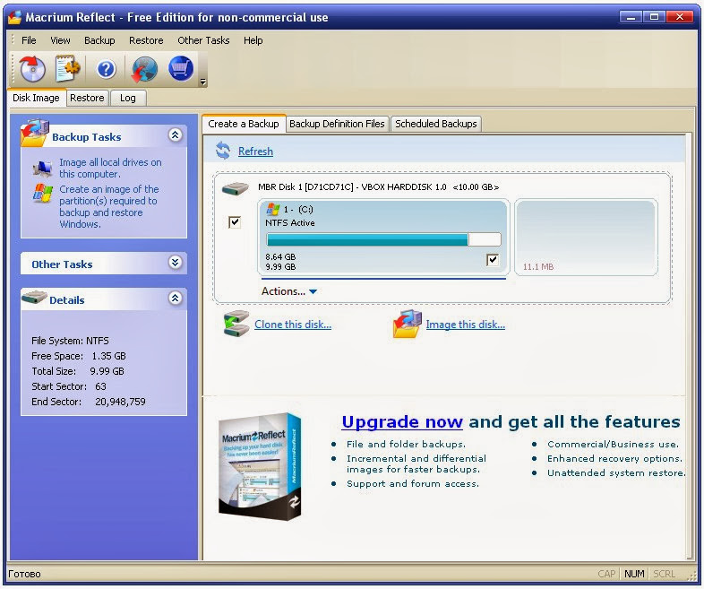The height and width of the screenshot is (589, 704).
Task: Open the File menu
Action: 29,40
